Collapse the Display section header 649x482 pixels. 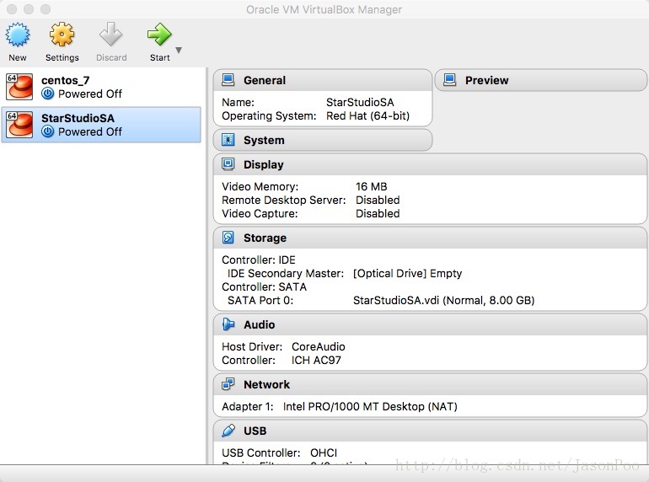pos(430,164)
